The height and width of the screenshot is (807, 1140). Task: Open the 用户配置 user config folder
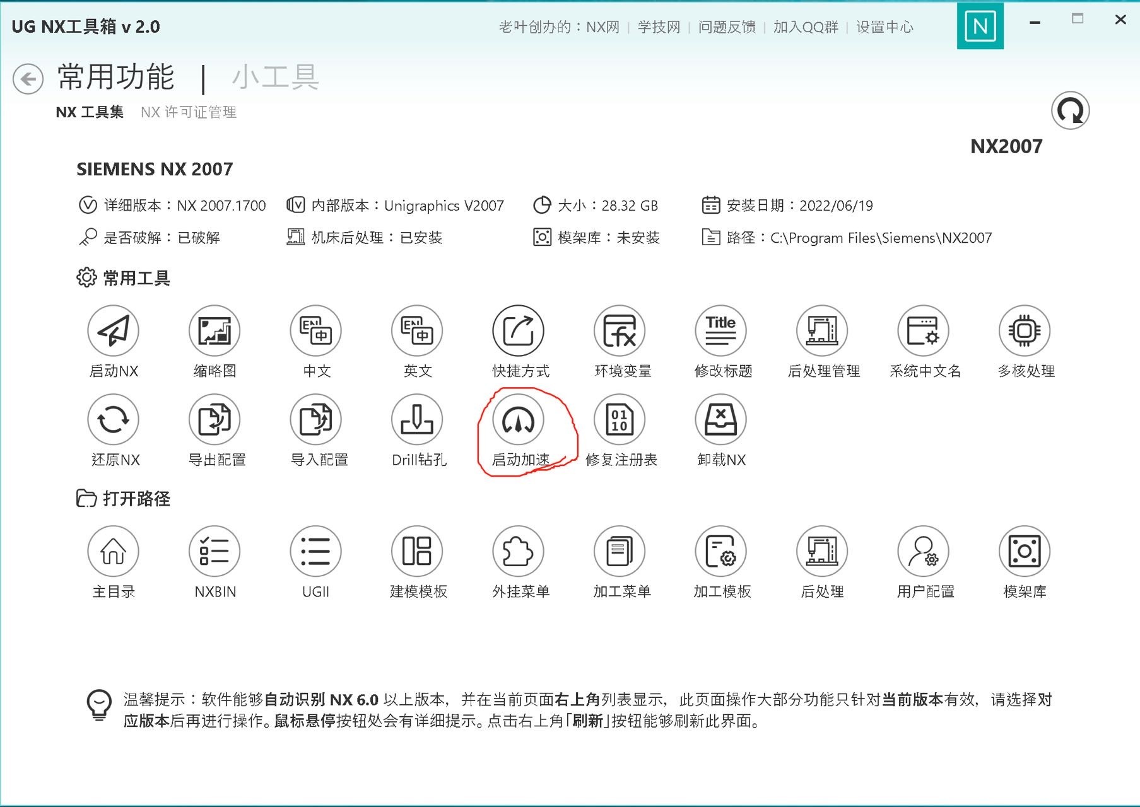tap(924, 552)
